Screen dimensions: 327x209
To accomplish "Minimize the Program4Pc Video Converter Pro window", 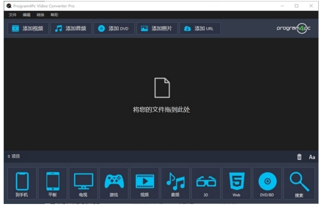I will pyautogui.click(x=282, y=6).
